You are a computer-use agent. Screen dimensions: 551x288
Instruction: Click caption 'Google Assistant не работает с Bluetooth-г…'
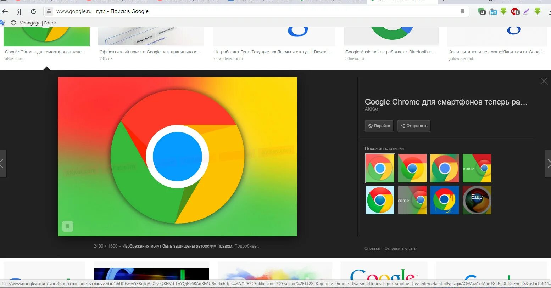pyautogui.click(x=390, y=52)
